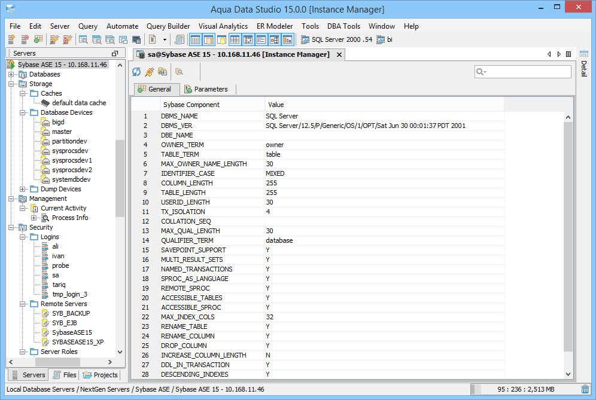Select the default data cache node
Image resolution: width=596 pixels, height=400 pixels.
[79, 103]
